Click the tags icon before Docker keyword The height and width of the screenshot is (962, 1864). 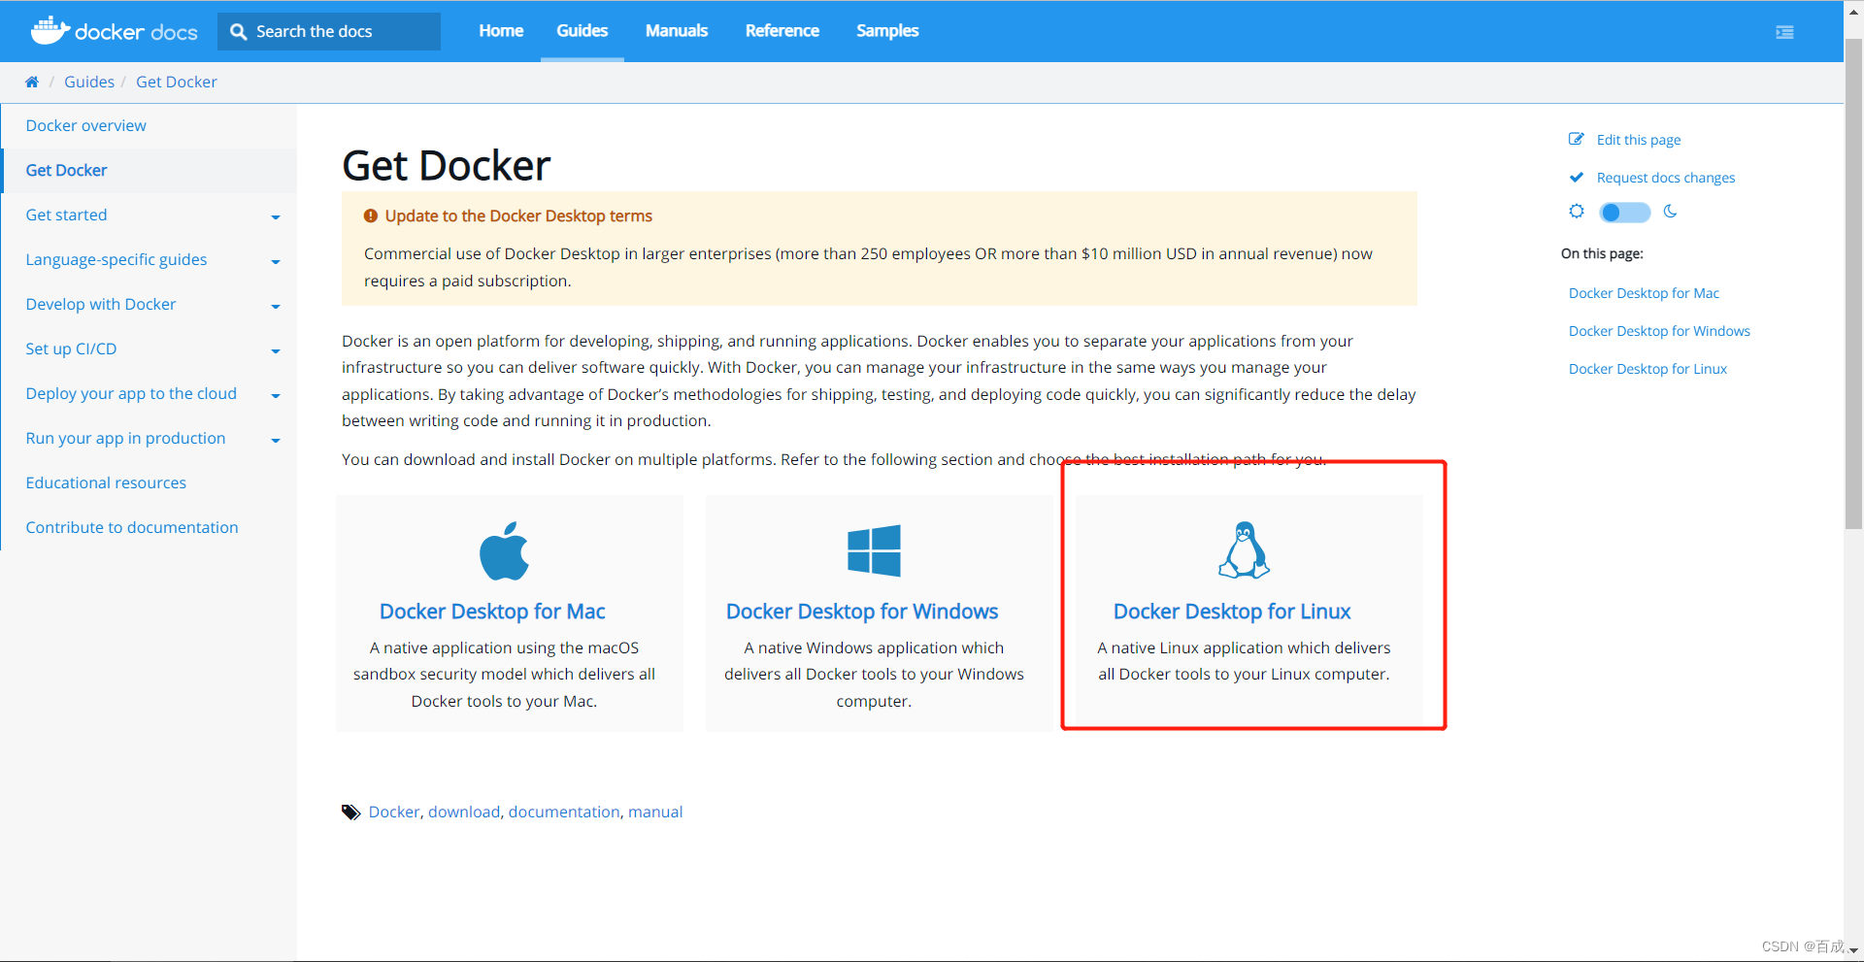click(350, 813)
